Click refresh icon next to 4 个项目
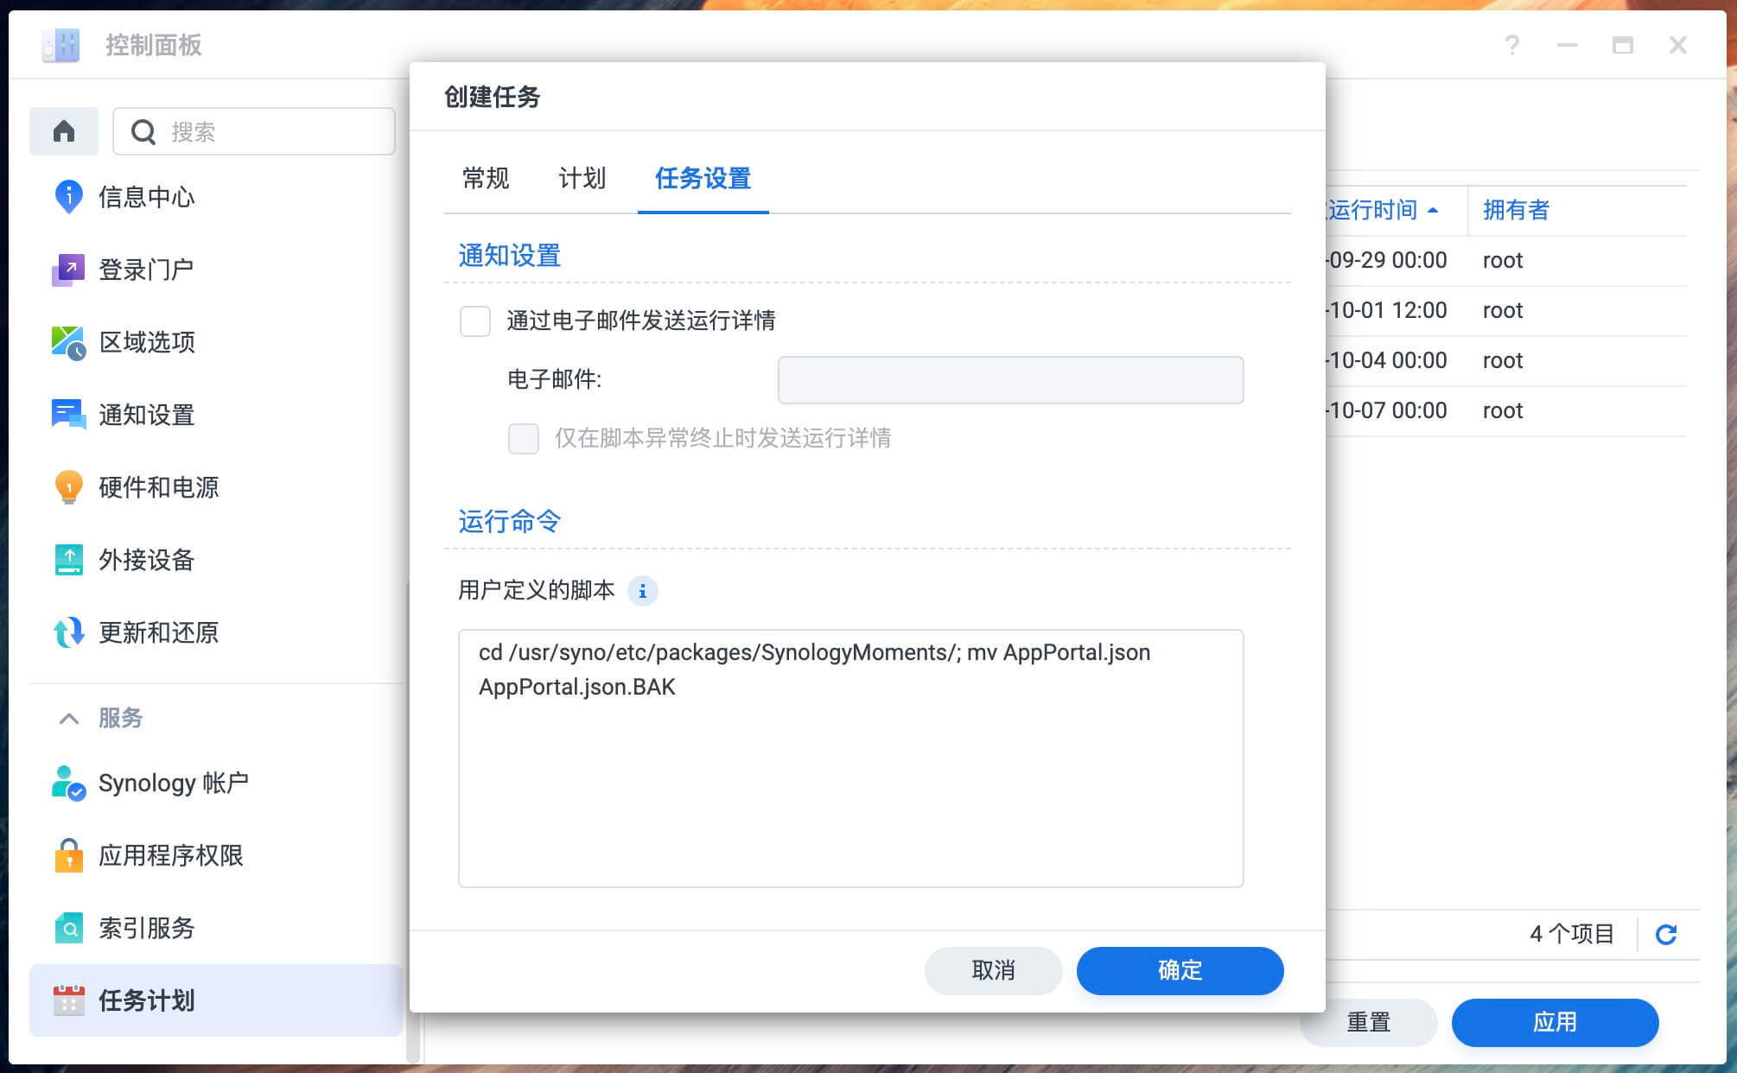 click(x=1666, y=934)
